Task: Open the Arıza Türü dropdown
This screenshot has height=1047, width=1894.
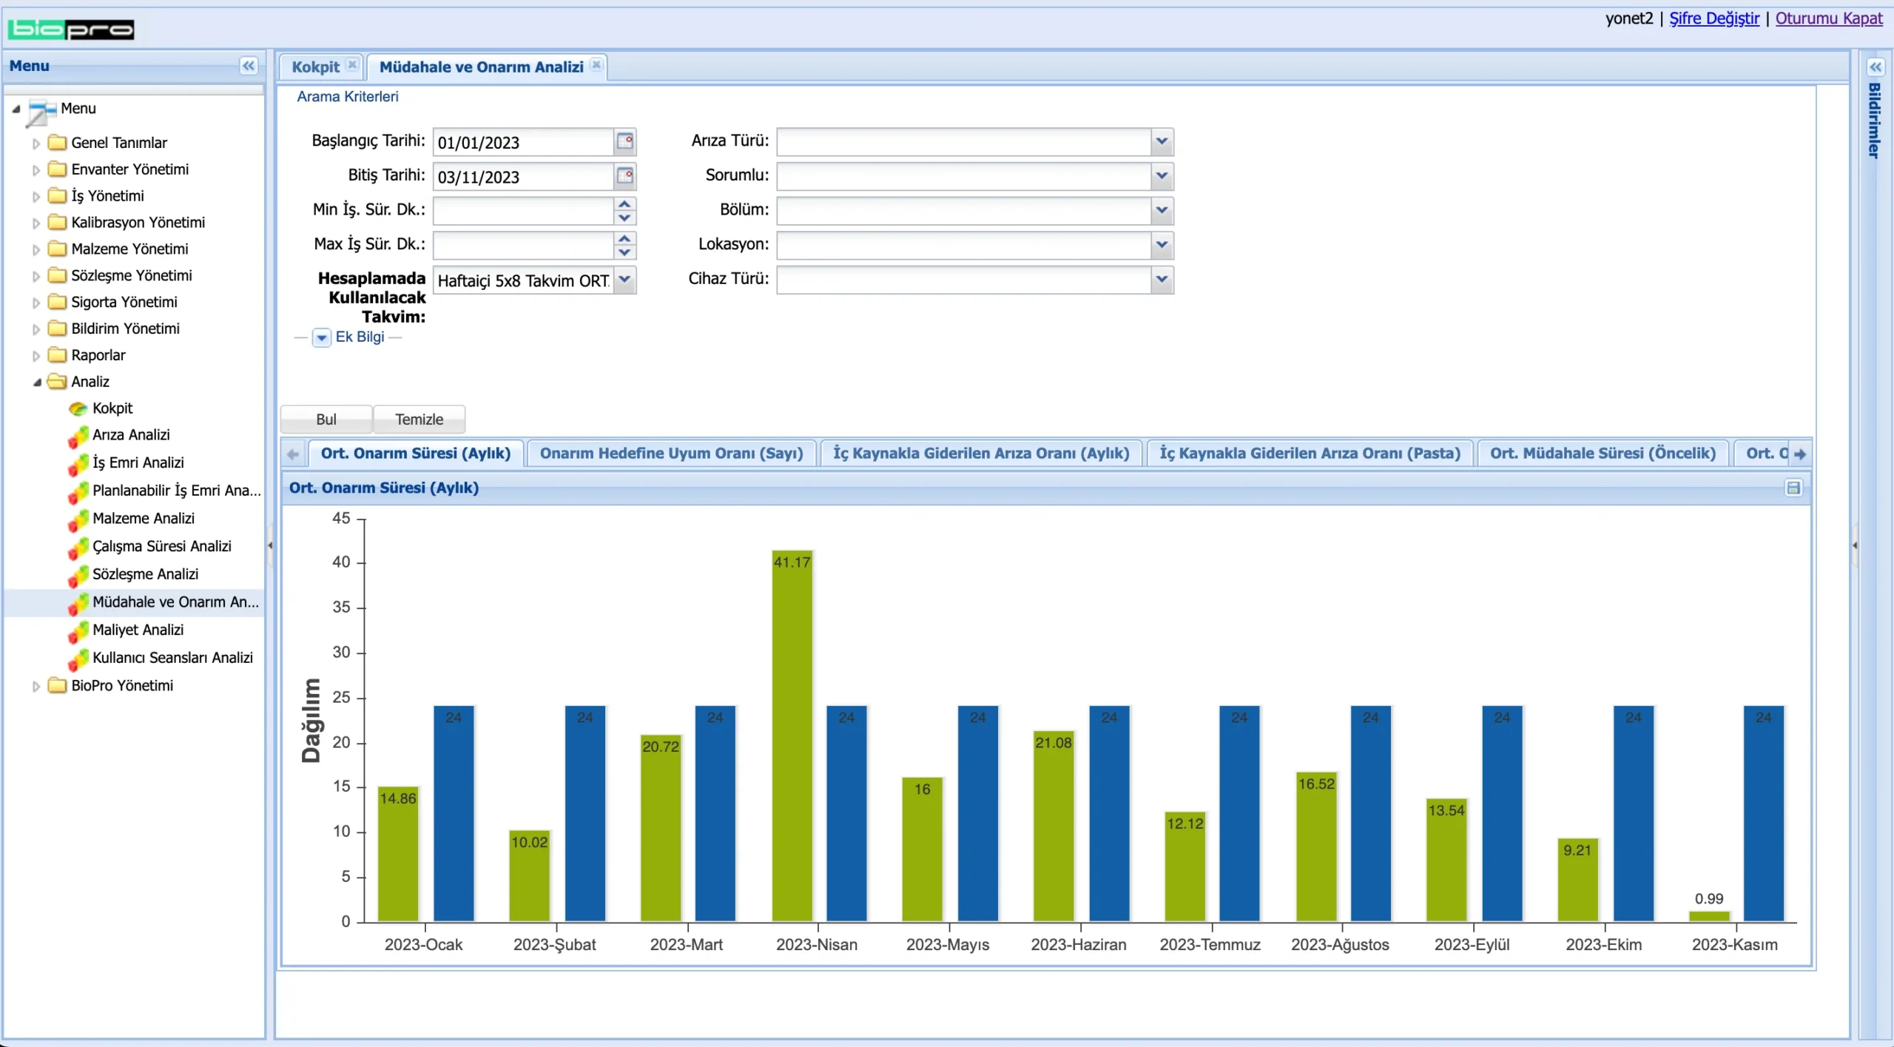Action: tap(1162, 141)
